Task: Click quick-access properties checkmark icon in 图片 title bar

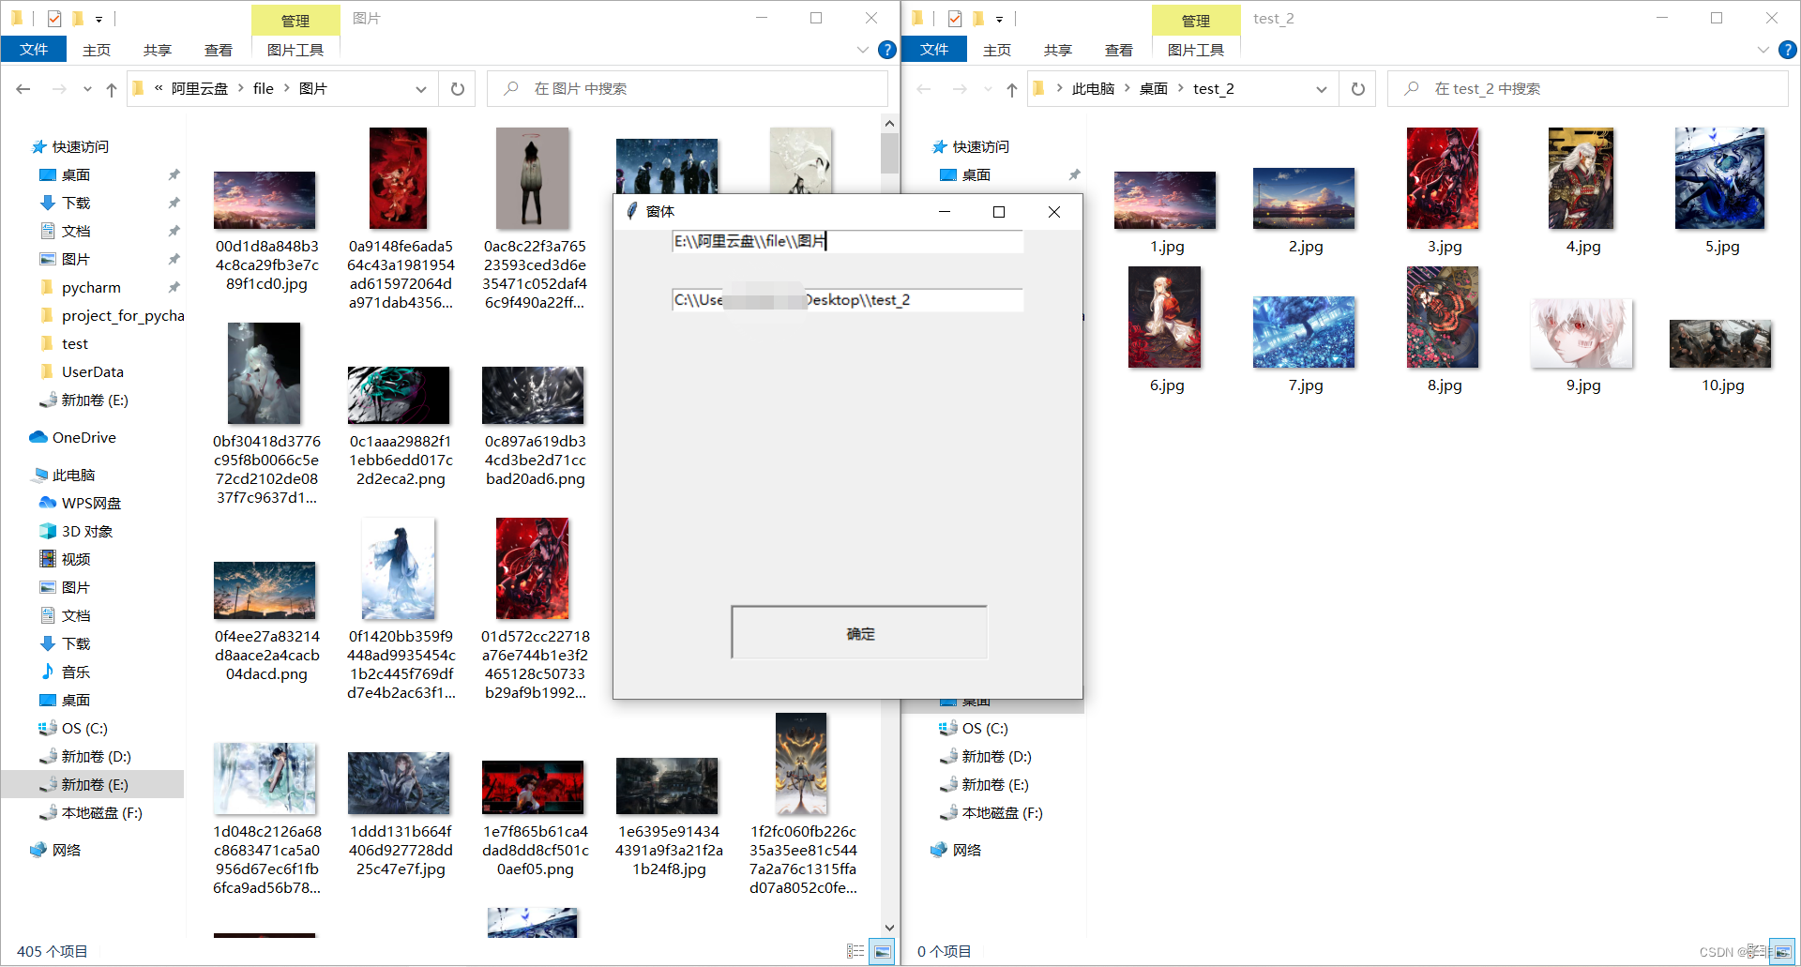Action: pyautogui.click(x=54, y=18)
